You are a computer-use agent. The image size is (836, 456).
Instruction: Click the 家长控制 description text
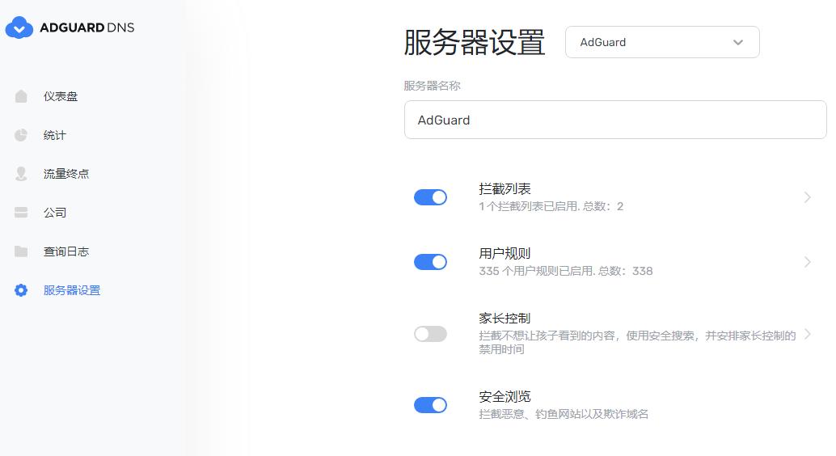pos(637,342)
